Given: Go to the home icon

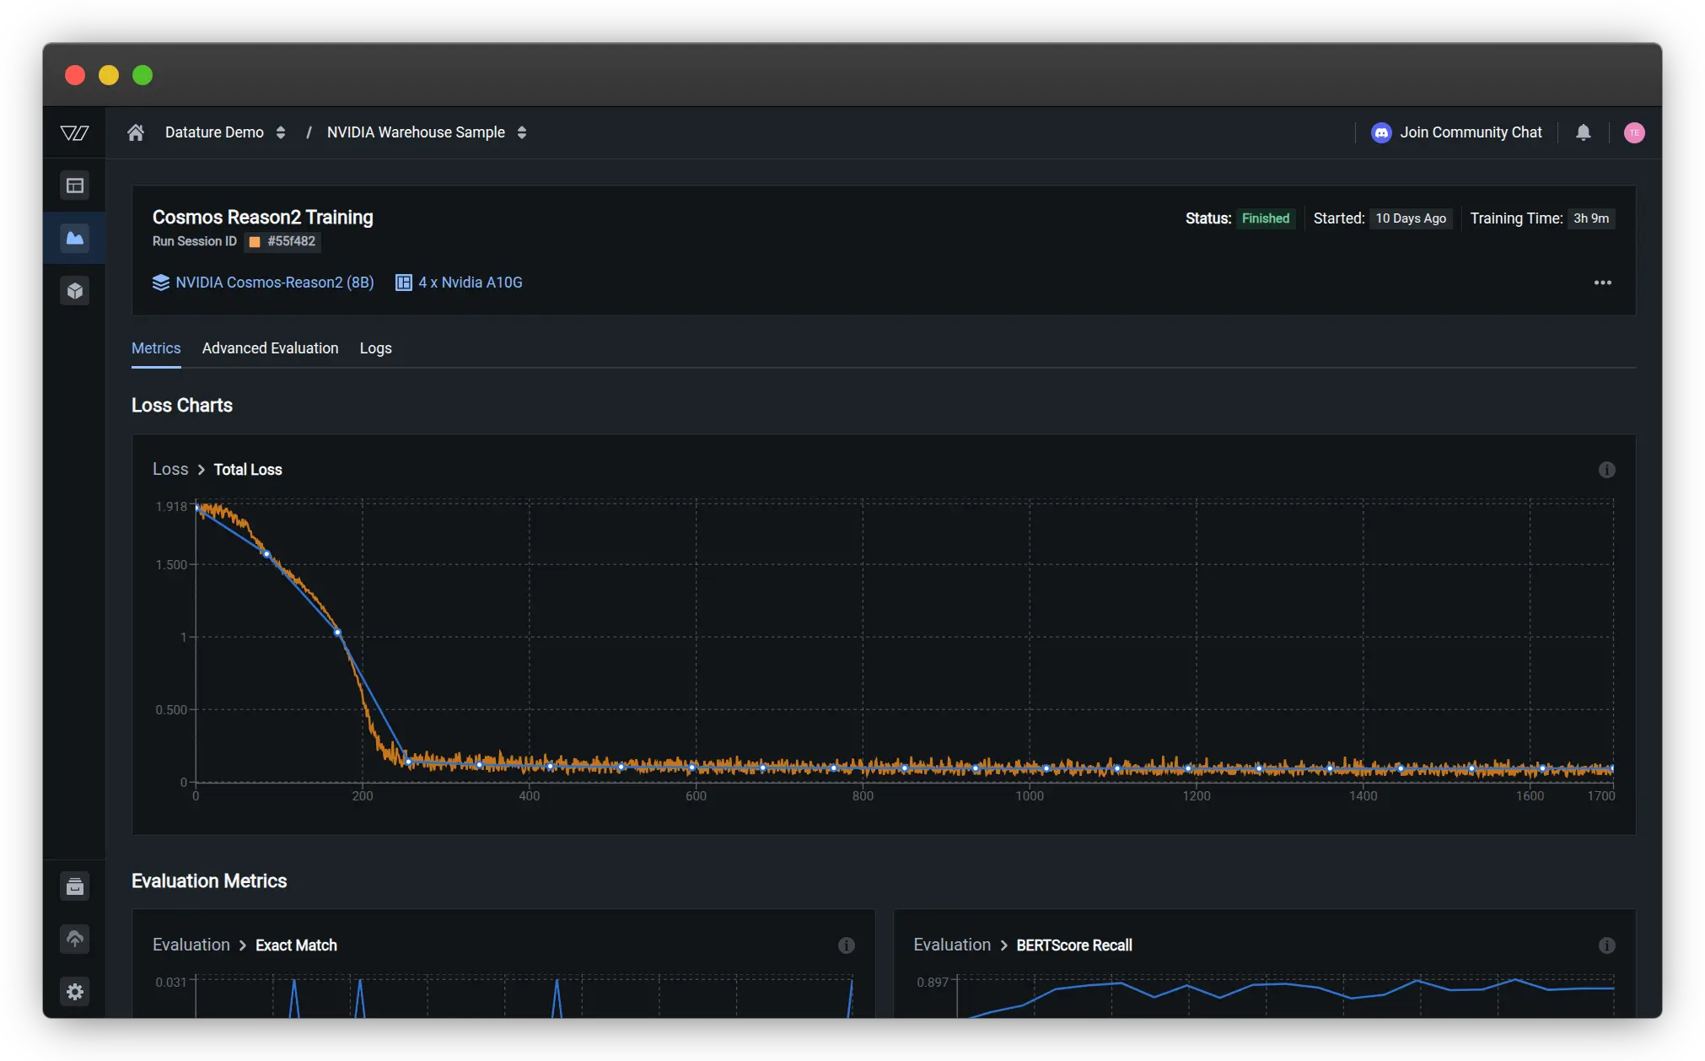Looking at the screenshot, I should click(x=136, y=132).
